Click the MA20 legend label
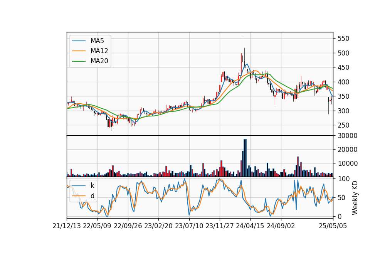 click(x=99, y=61)
